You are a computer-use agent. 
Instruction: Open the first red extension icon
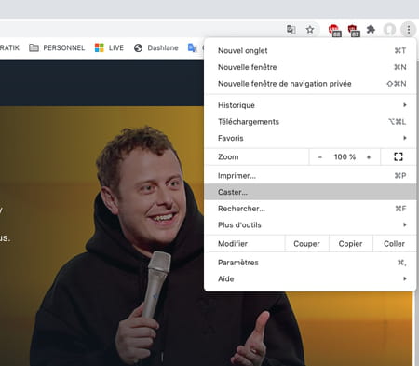click(334, 31)
